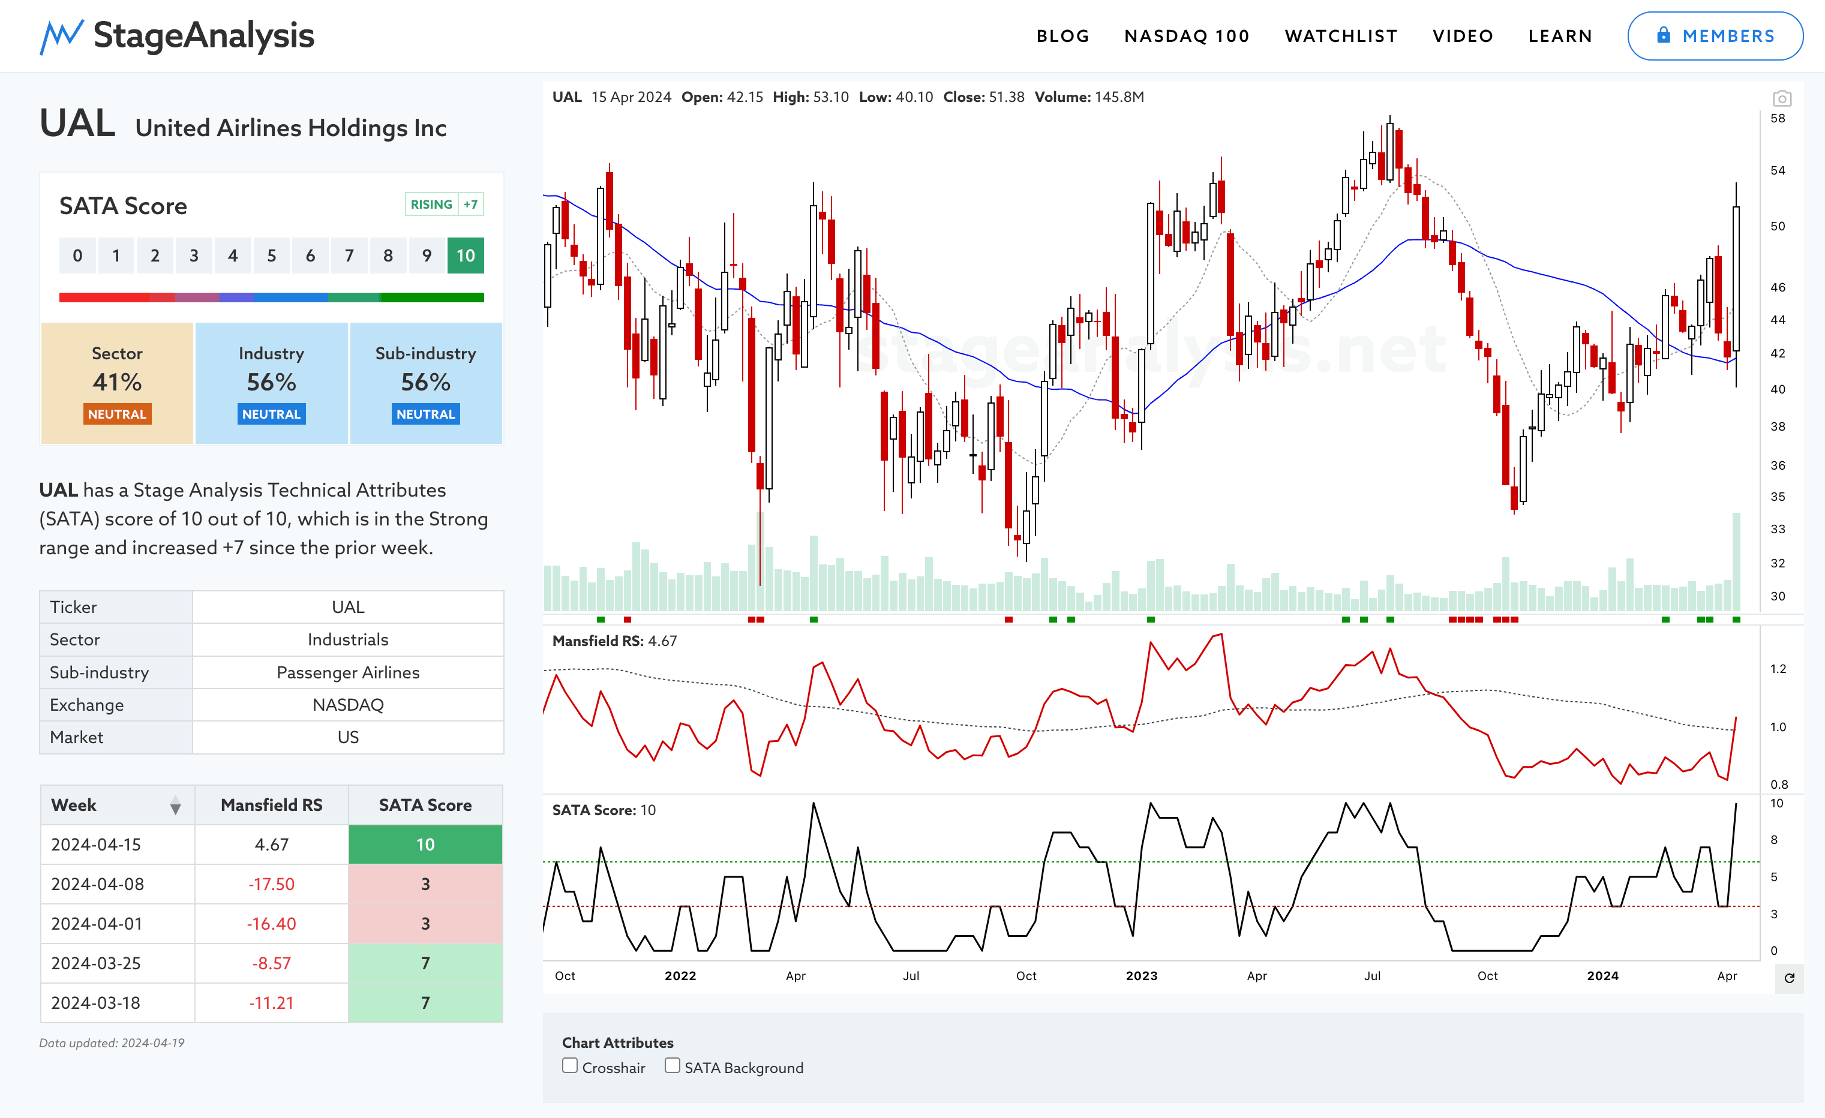1825x1118 pixels.
Task: Click the Industry 56% Neutral panel
Action: coord(271,383)
